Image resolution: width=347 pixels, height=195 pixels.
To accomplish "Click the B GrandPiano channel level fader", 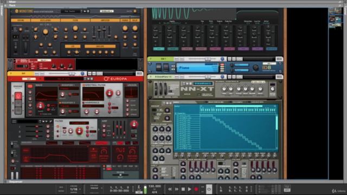I will (208, 77).
